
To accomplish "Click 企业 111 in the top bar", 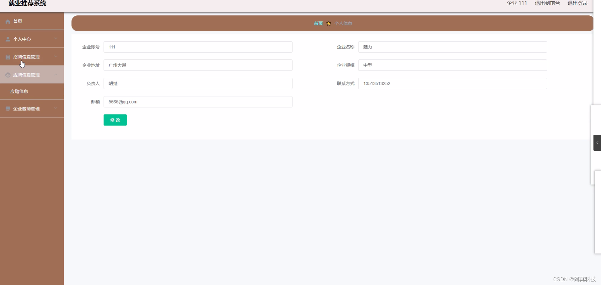I will pyautogui.click(x=516, y=3).
